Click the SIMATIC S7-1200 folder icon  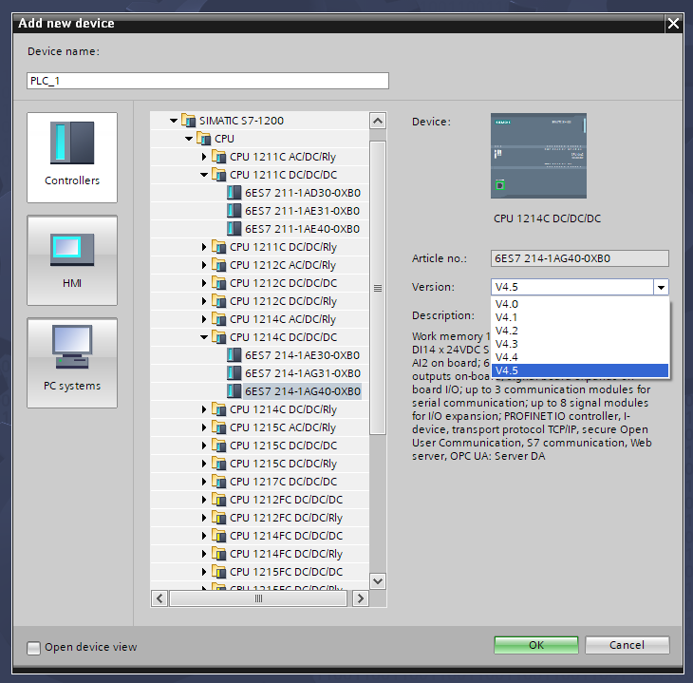[x=188, y=121]
